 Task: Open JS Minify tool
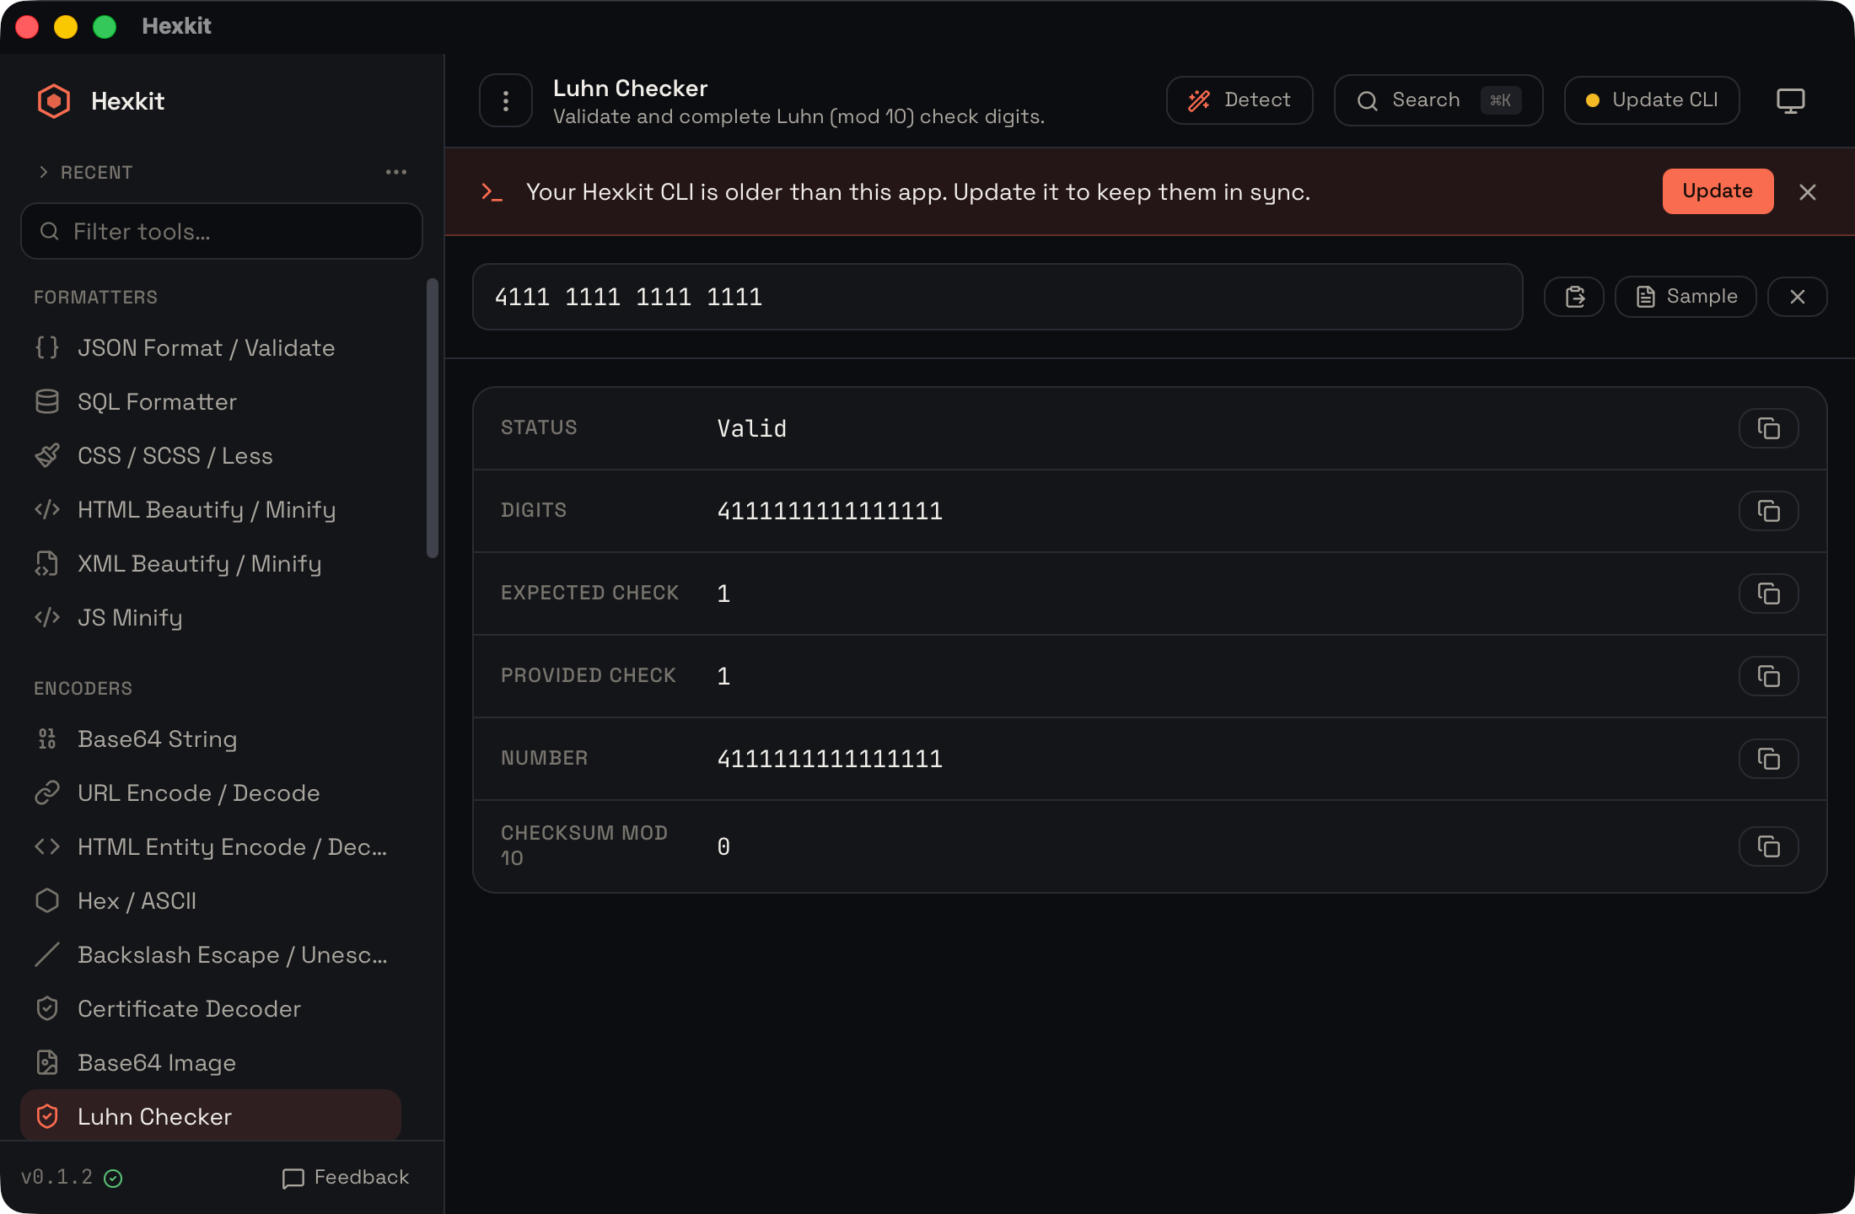coord(211,618)
